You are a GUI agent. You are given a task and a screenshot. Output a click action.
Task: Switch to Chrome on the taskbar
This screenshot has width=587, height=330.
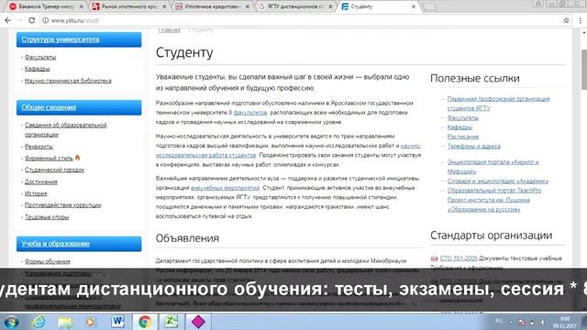145,322
